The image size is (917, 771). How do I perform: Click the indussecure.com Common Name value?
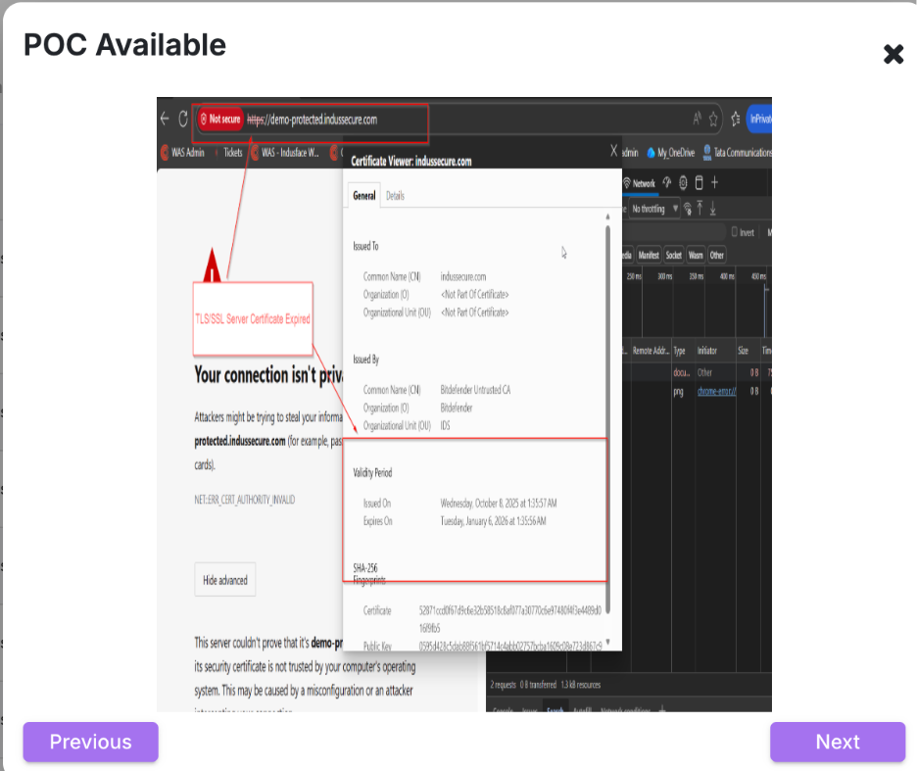pyautogui.click(x=463, y=276)
